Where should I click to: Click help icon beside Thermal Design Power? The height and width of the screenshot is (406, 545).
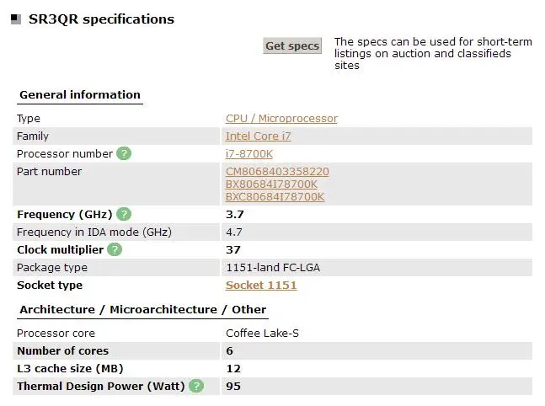196,386
